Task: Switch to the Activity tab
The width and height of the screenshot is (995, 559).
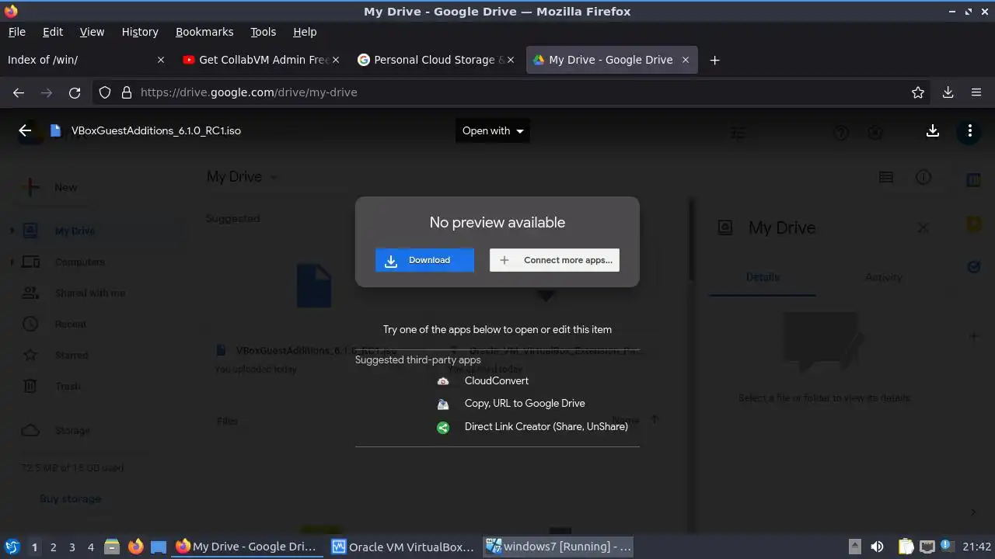Action: coord(884,277)
